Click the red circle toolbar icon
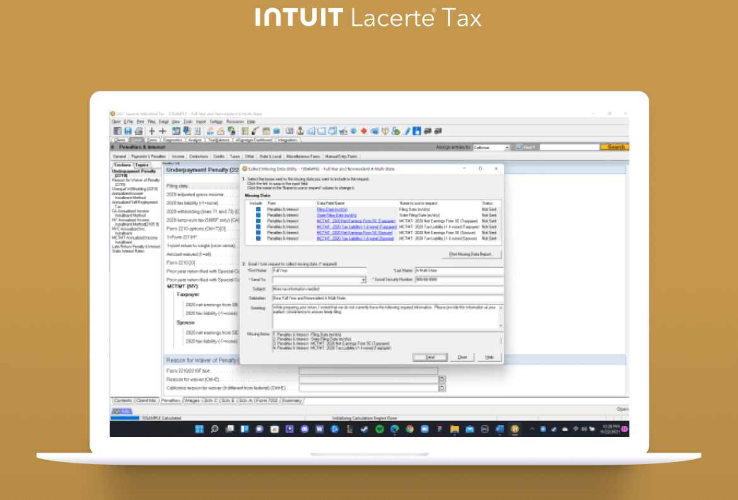 (364, 131)
